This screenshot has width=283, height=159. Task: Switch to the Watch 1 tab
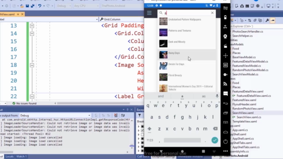coord(21,156)
